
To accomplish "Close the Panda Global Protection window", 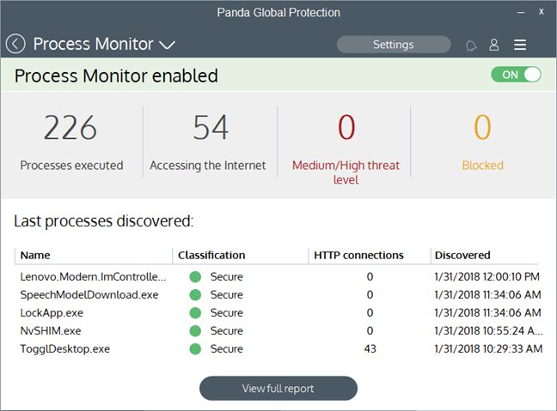I will (x=542, y=12).
